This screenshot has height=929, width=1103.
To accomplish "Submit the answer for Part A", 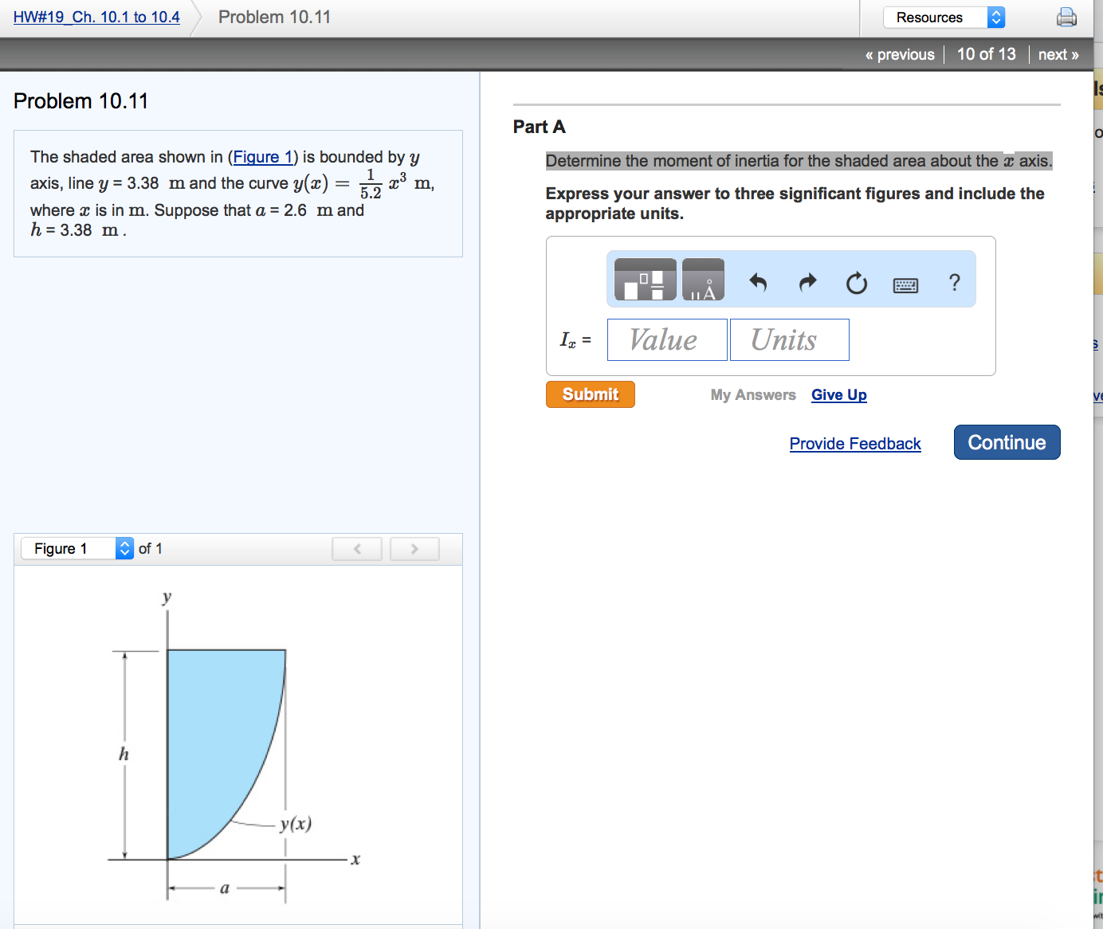I will [x=590, y=394].
